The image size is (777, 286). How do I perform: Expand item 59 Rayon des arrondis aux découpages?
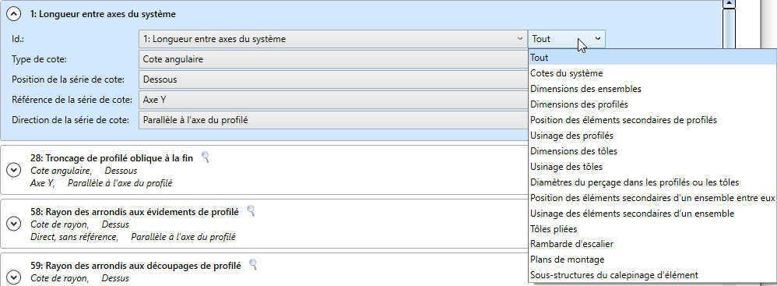[x=13, y=276]
